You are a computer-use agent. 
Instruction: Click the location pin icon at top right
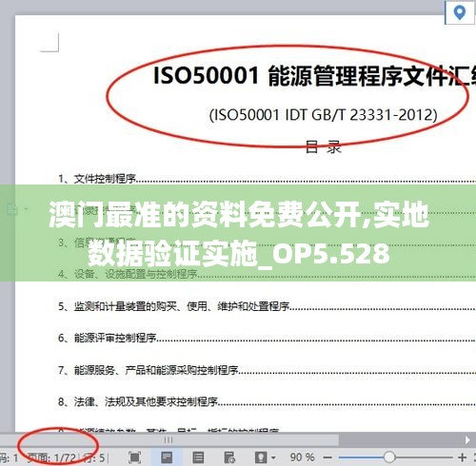coord(459,13)
